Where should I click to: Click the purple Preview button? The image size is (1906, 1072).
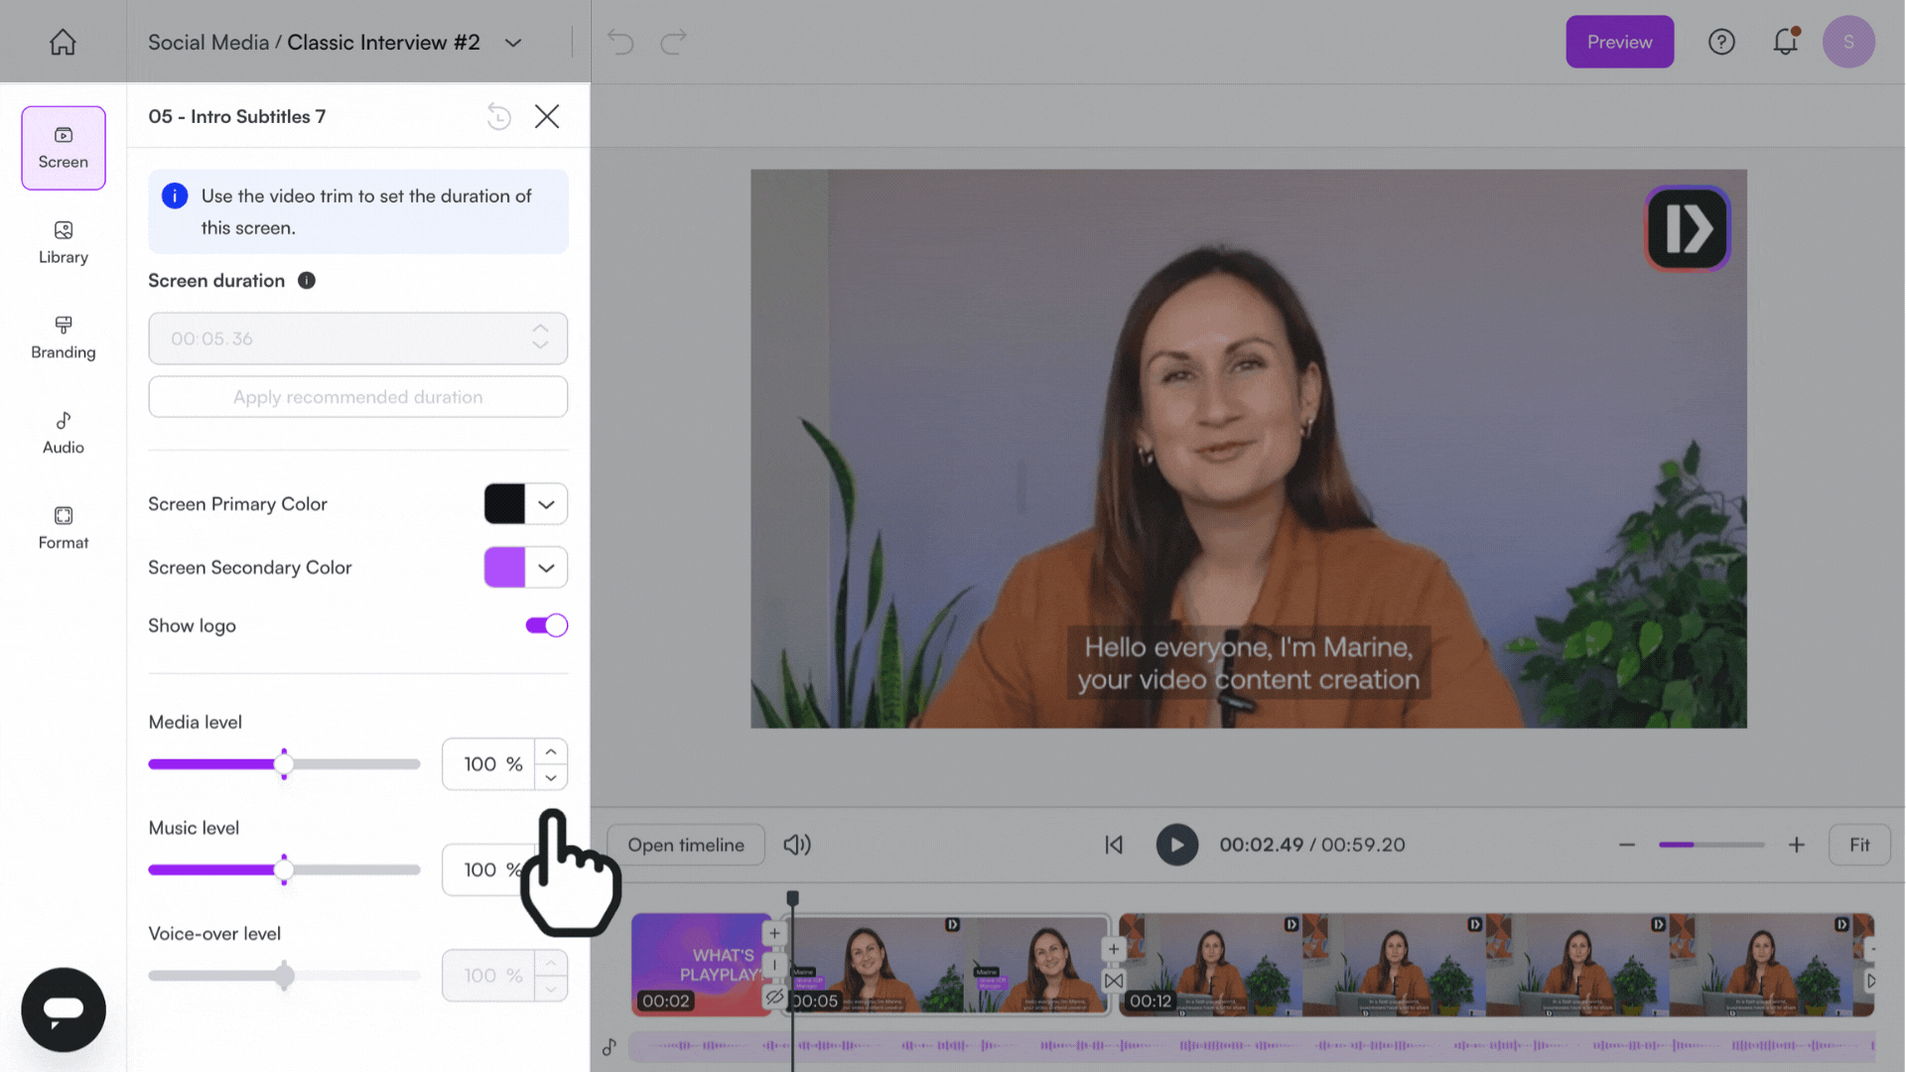pyautogui.click(x=1619, y=42)
